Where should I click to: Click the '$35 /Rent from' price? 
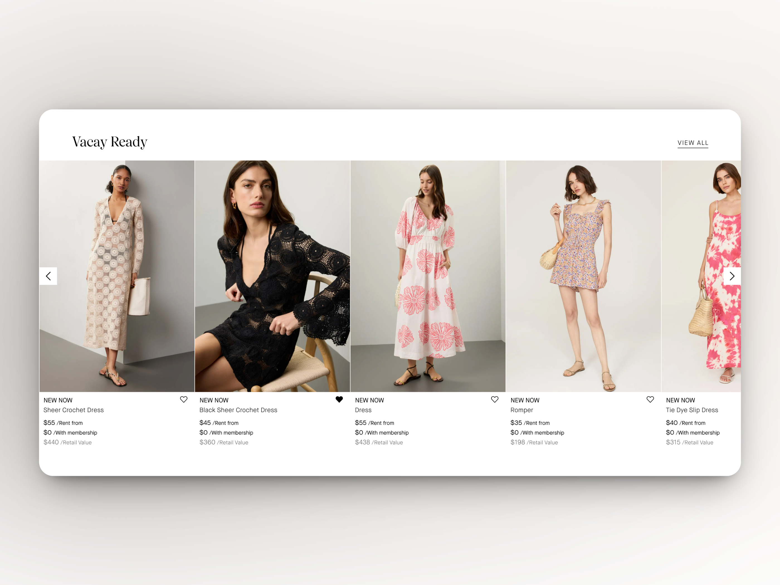coord(530,423)
